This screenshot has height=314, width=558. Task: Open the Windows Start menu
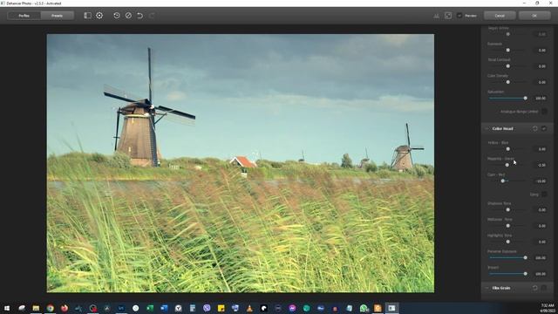[7, 308]
